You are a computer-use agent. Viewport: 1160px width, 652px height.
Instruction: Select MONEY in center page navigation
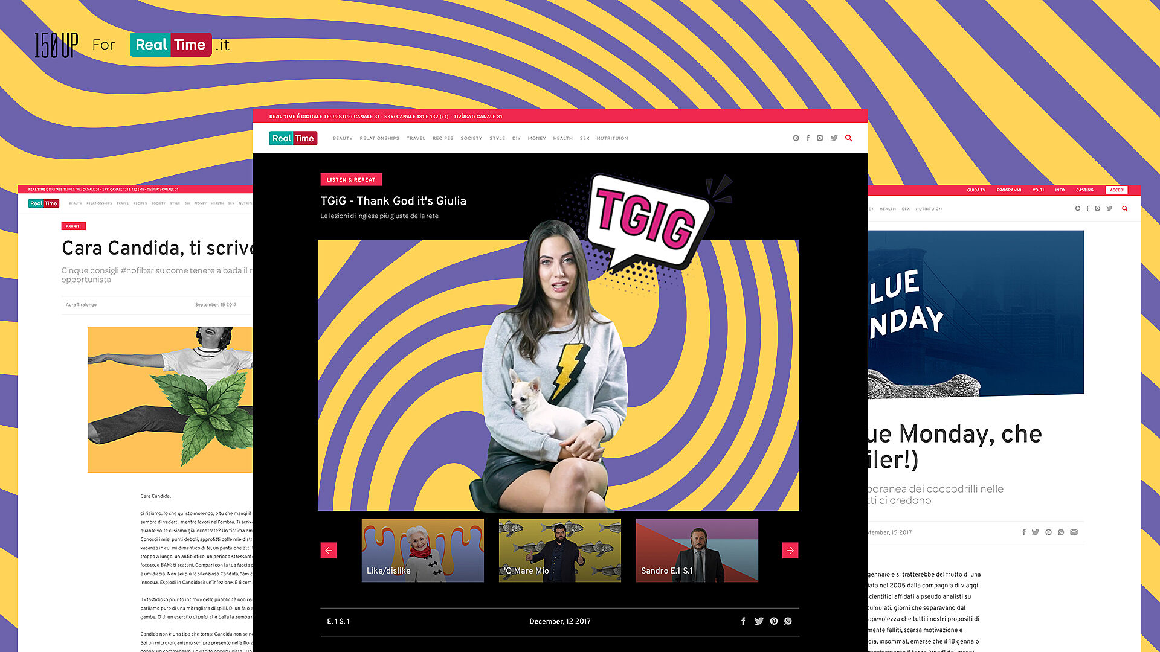click(536, 138)
